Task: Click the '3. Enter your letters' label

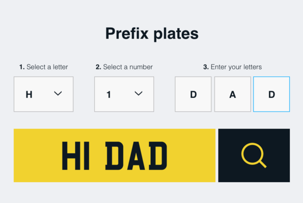Action: coord(232,67)
